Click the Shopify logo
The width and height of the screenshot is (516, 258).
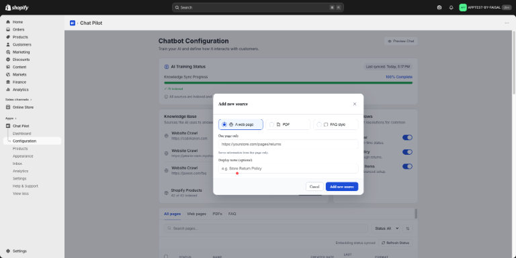tap(17, 7)
